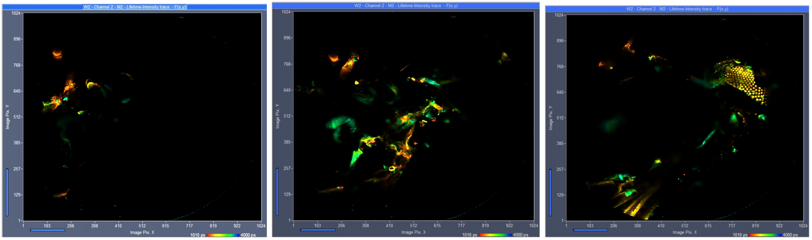This screenshot has width=812, height=240.
Task: Click the Y-axis tick '385' in right window
Action: 560,144
